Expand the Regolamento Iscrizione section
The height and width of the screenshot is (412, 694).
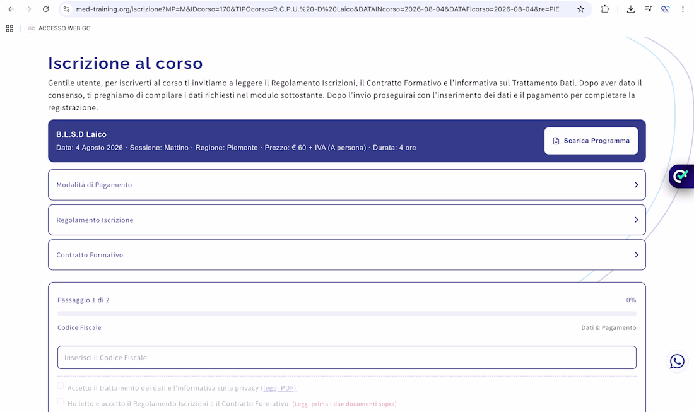click(346, 220)
